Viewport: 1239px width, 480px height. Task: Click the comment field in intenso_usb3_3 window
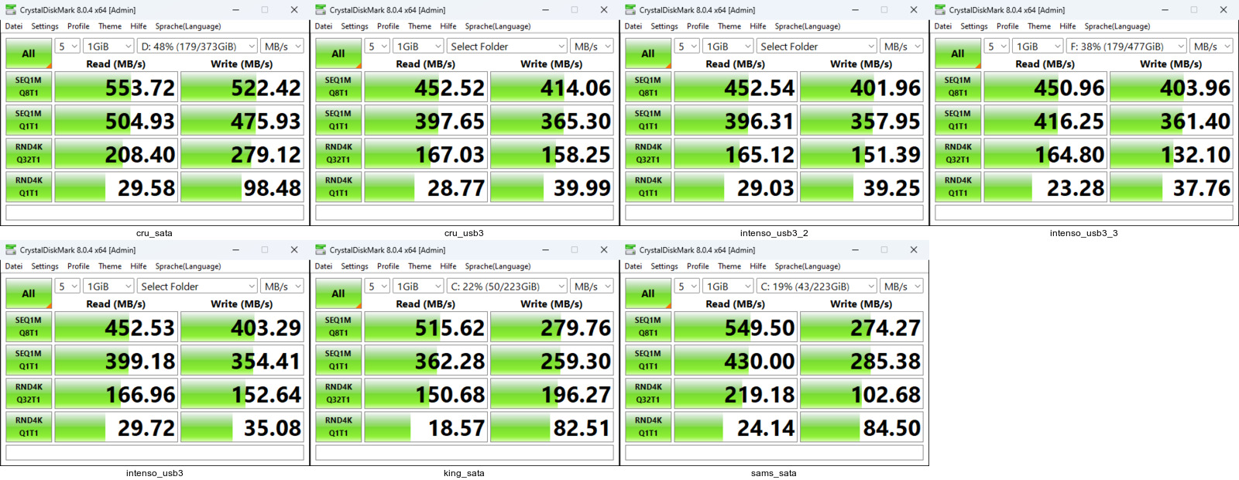(x=1084, y=212)
